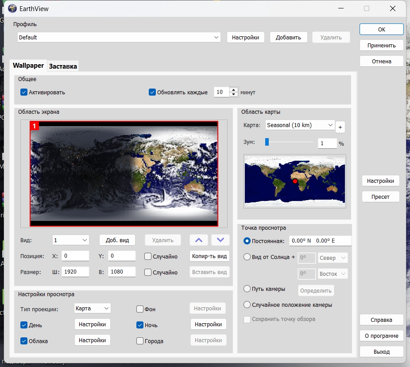The width and height of the screenshot is (410, 367).
Task: Click the Ш width input field
Action: click(76, 272)
